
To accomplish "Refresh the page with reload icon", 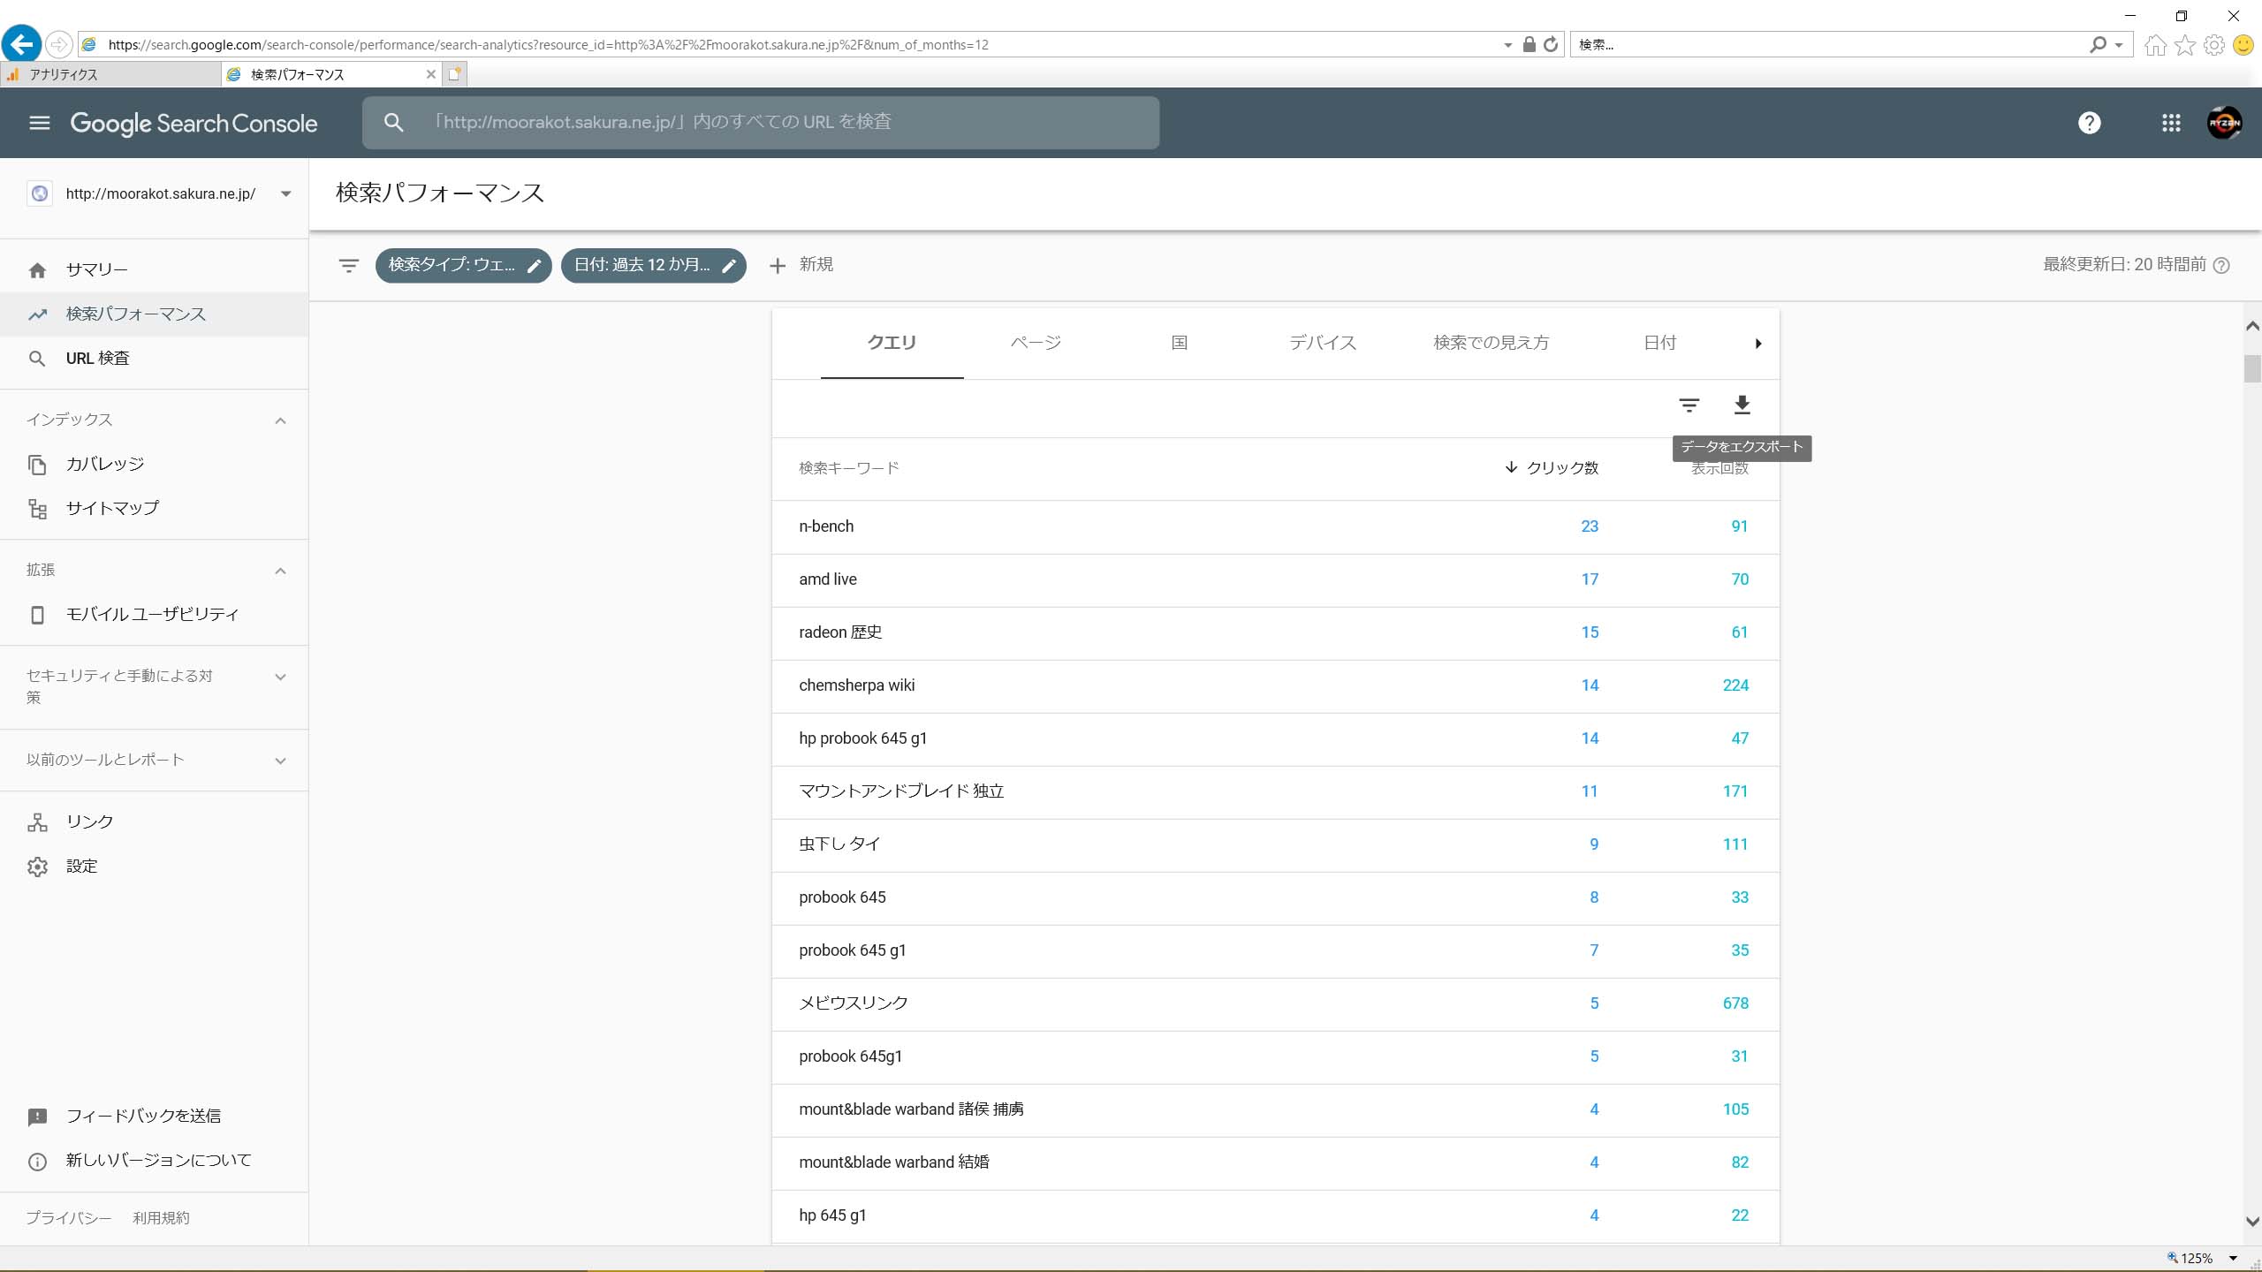I will pyautogui.click(x=1551, y=44).
